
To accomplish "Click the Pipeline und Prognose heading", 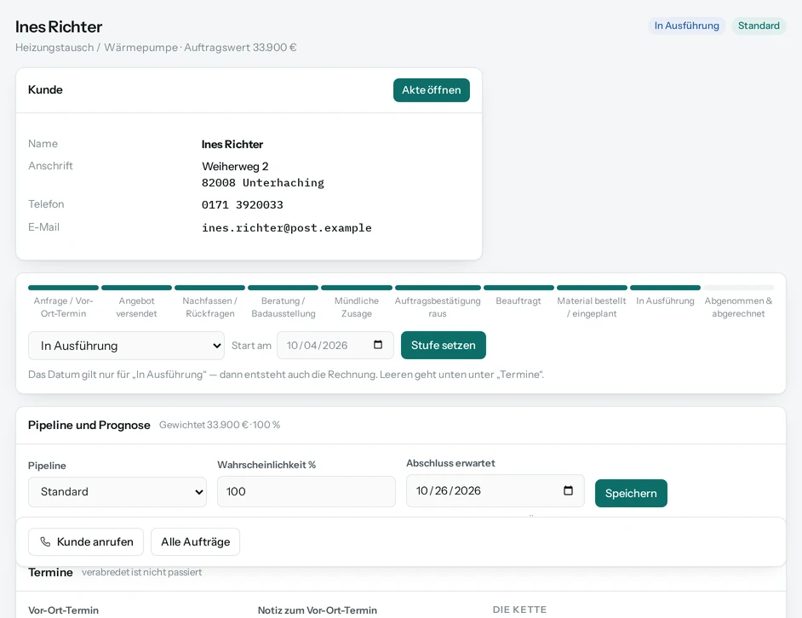I will (x=89, y=425).
